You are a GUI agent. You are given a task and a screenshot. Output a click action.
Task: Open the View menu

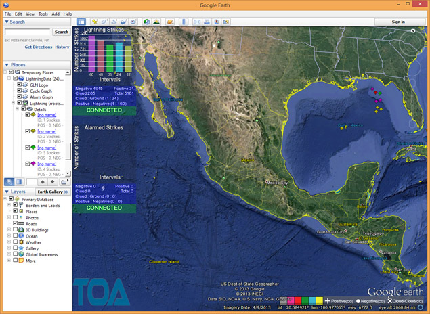pos(30,14)
